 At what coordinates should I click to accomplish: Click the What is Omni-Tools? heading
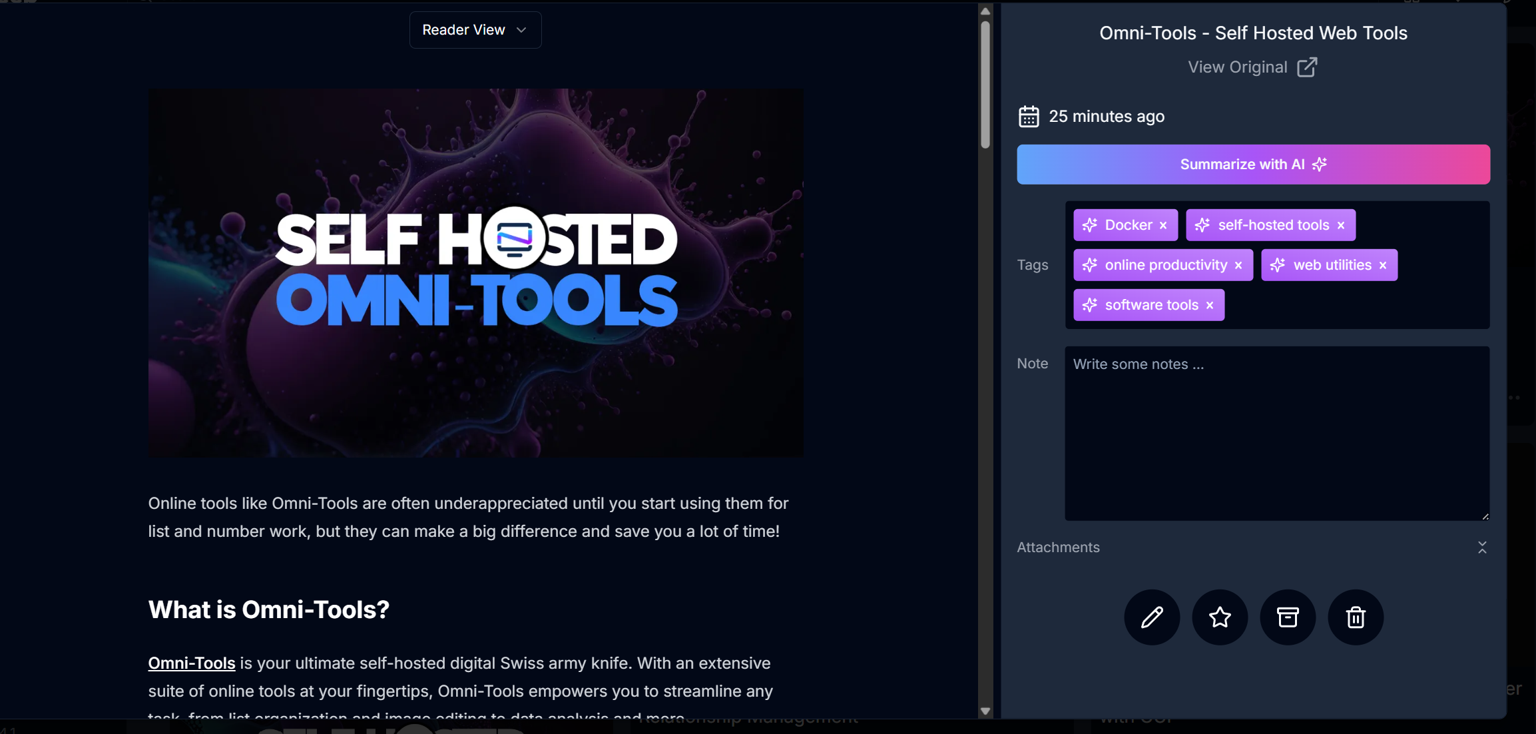(268, 609)
